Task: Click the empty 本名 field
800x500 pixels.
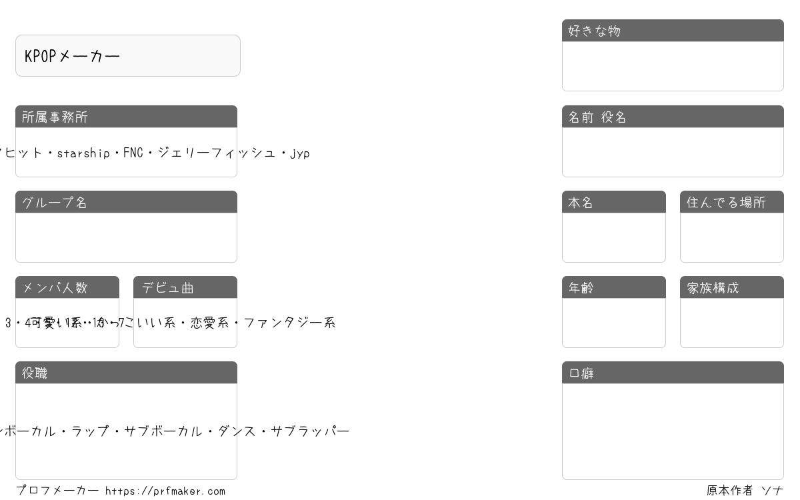Action: coord(614,237)
